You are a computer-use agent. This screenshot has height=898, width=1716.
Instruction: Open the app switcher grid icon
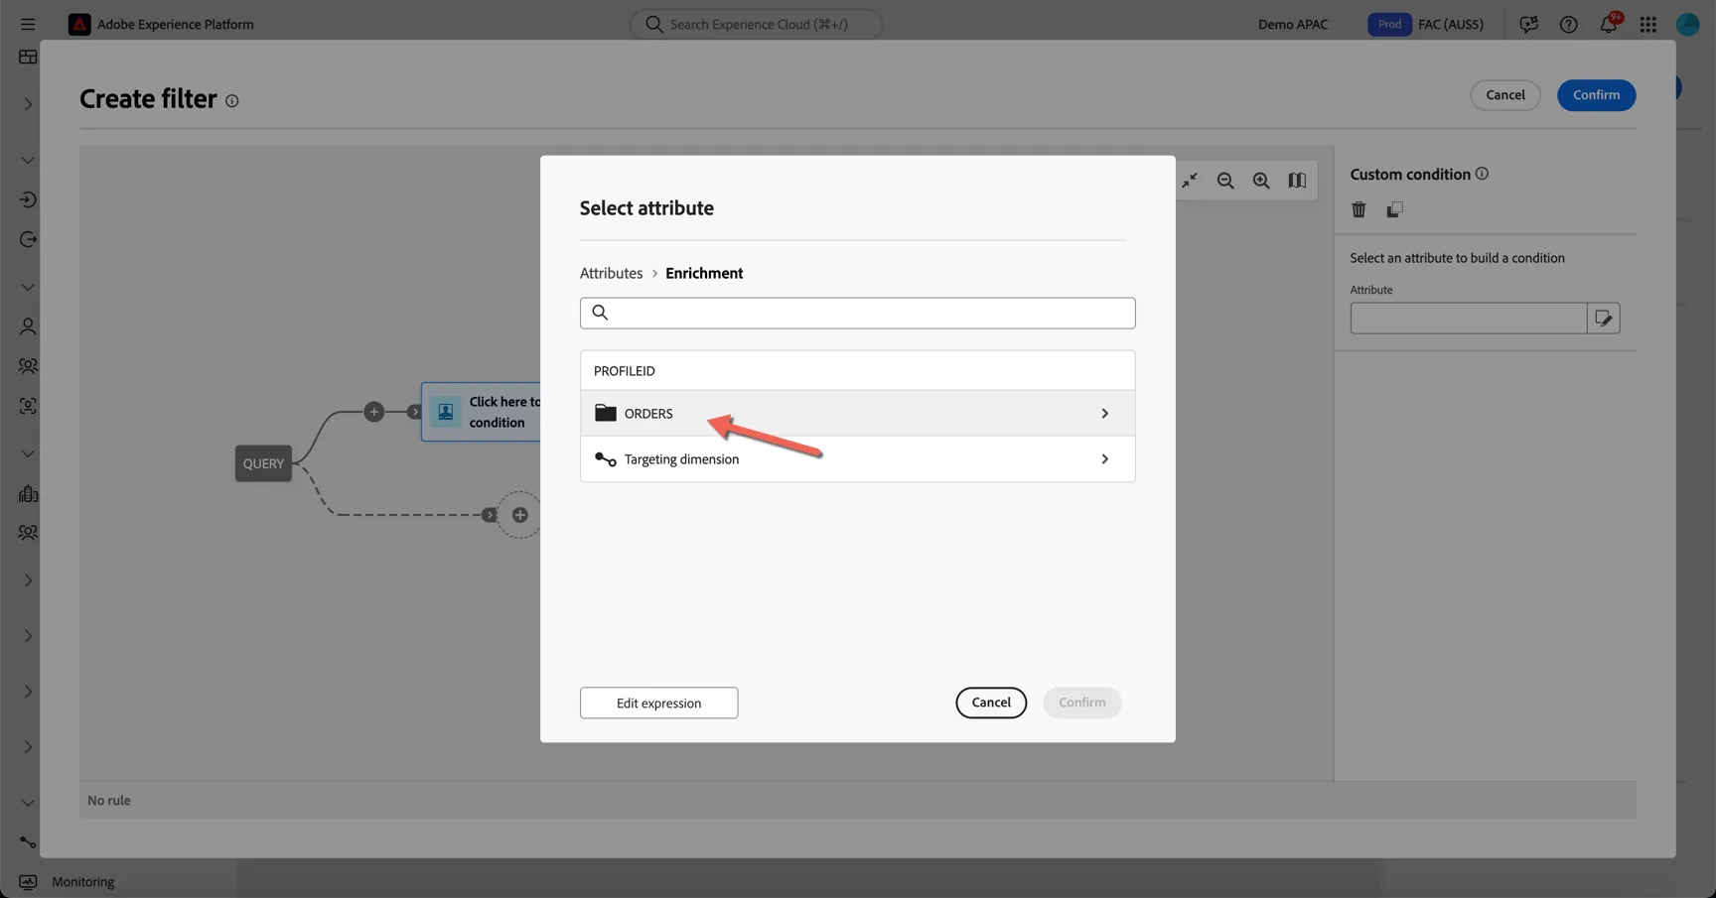(1648, 24)
